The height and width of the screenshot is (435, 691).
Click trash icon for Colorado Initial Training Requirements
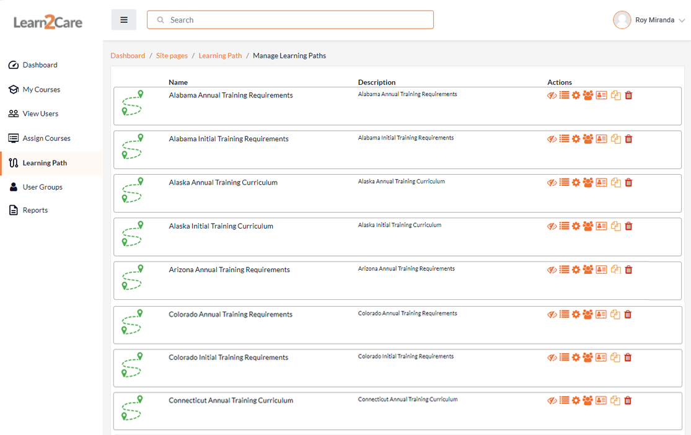point(628,358)
